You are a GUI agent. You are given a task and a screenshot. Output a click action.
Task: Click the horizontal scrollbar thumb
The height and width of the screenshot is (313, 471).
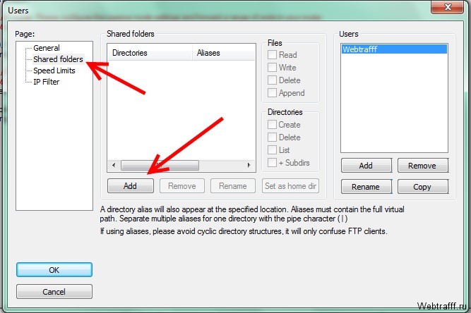point(160,165)
